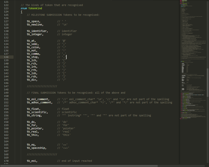Click 'tk_eol_comment,' token entry
Image resolution: width=209 pixels, height=167 pixels.
(x=38, y=99)
